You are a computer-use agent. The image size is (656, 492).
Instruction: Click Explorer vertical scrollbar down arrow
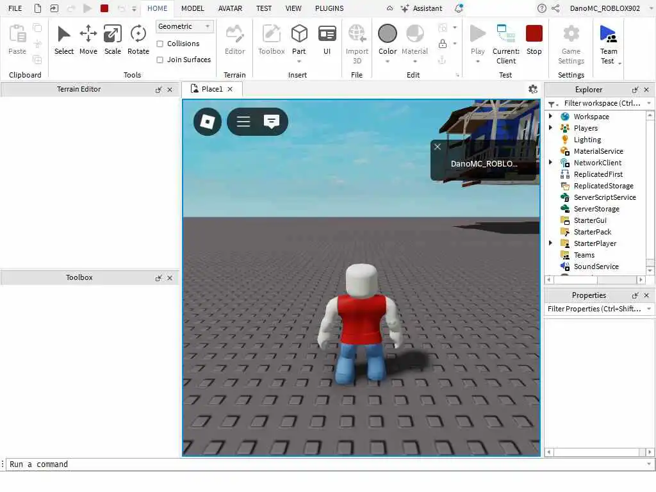coord(650,271)
